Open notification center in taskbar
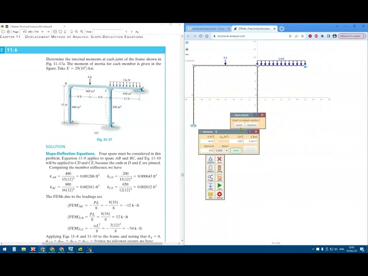This screenshot has height=276, width=368. coord(362,249)
